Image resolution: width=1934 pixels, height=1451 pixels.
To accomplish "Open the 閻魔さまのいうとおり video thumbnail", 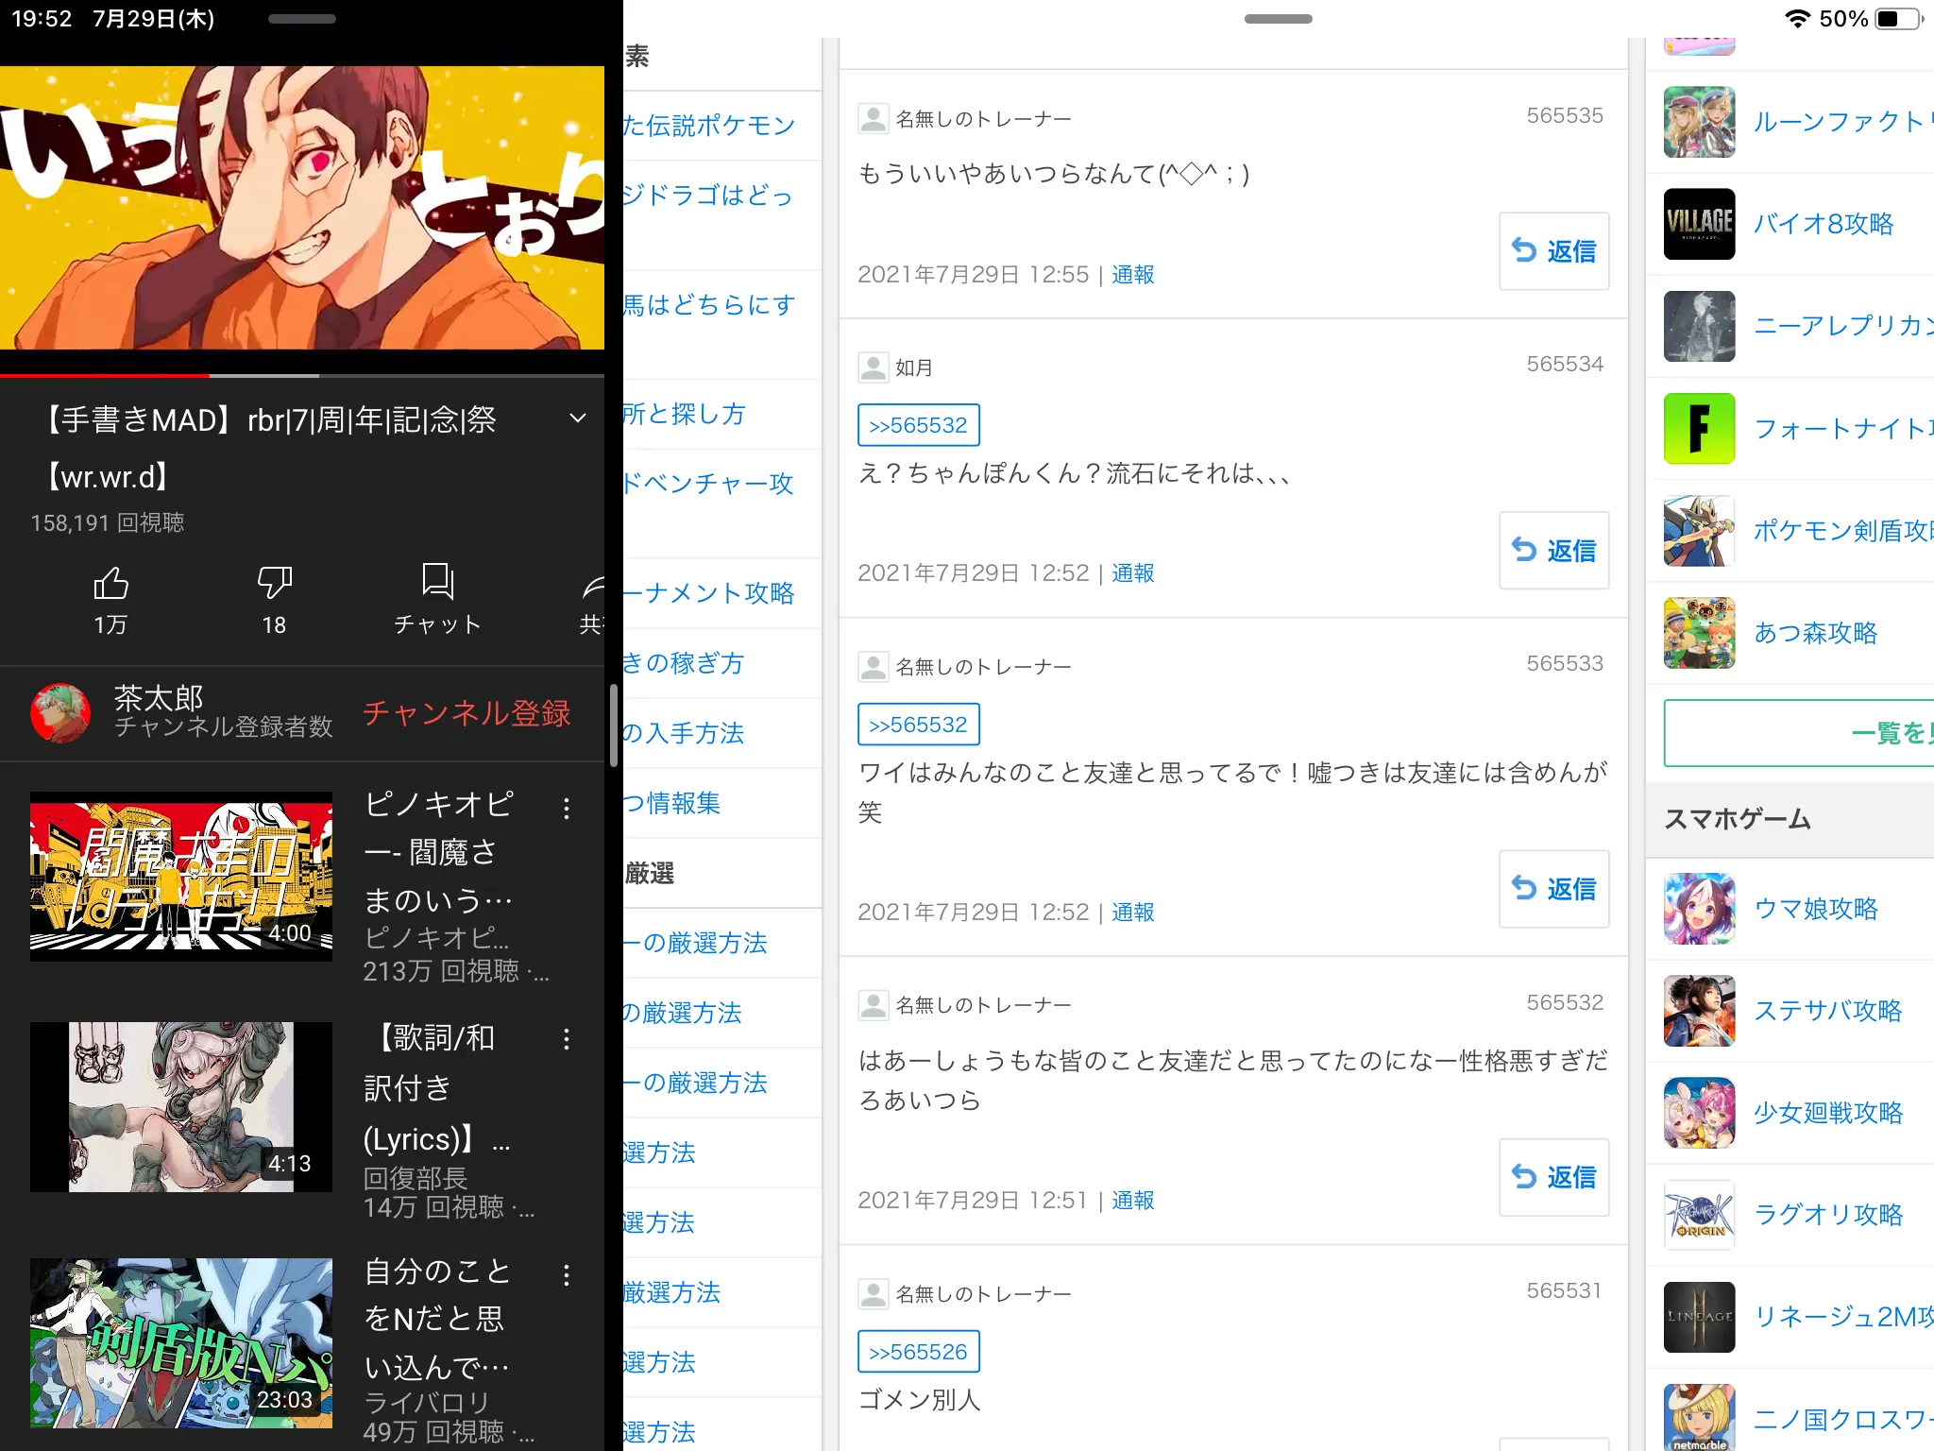I will (x=181, y=877).
